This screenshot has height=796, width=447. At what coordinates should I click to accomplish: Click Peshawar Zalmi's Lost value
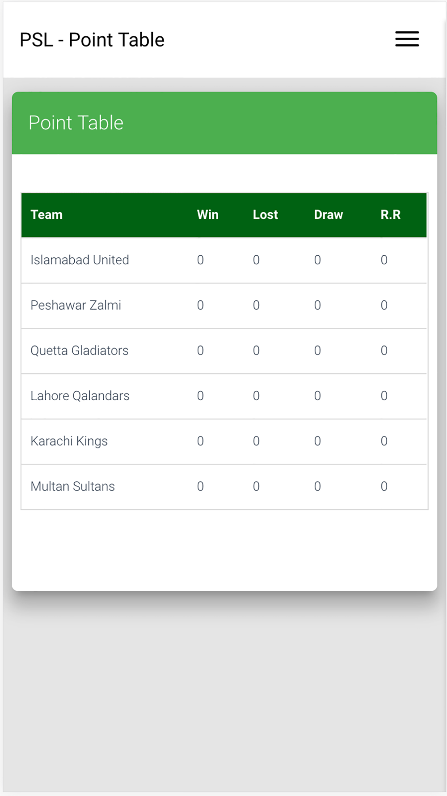coord(256,305)
